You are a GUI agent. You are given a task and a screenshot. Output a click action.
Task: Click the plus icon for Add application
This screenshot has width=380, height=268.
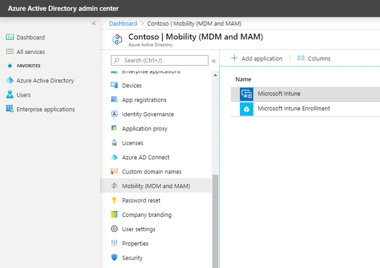click(234, 58)
